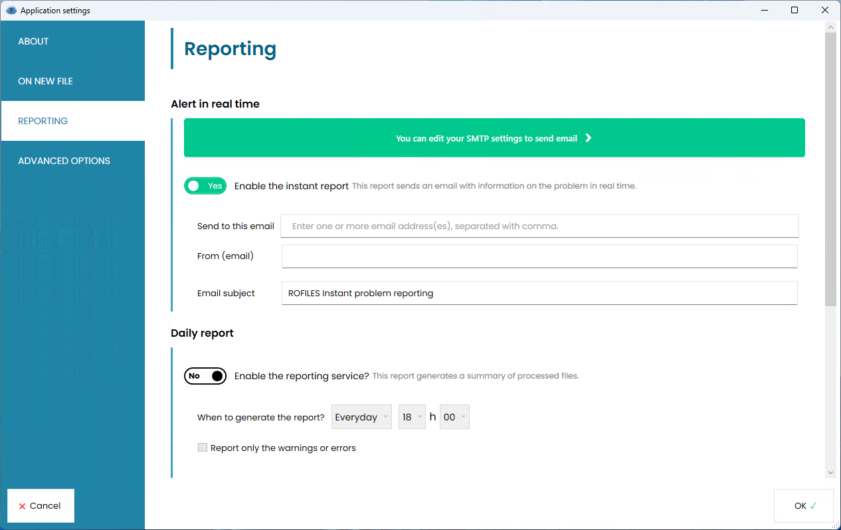
Task: Disable the instant report toggle
Action: (x=205, y=186)
